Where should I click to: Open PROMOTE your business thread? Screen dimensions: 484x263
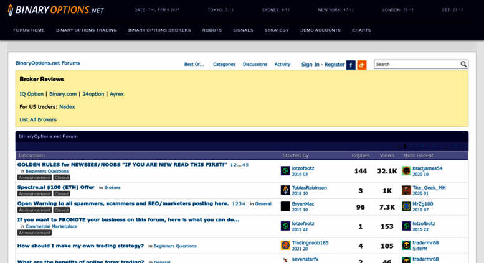click(x=128, y=219)
